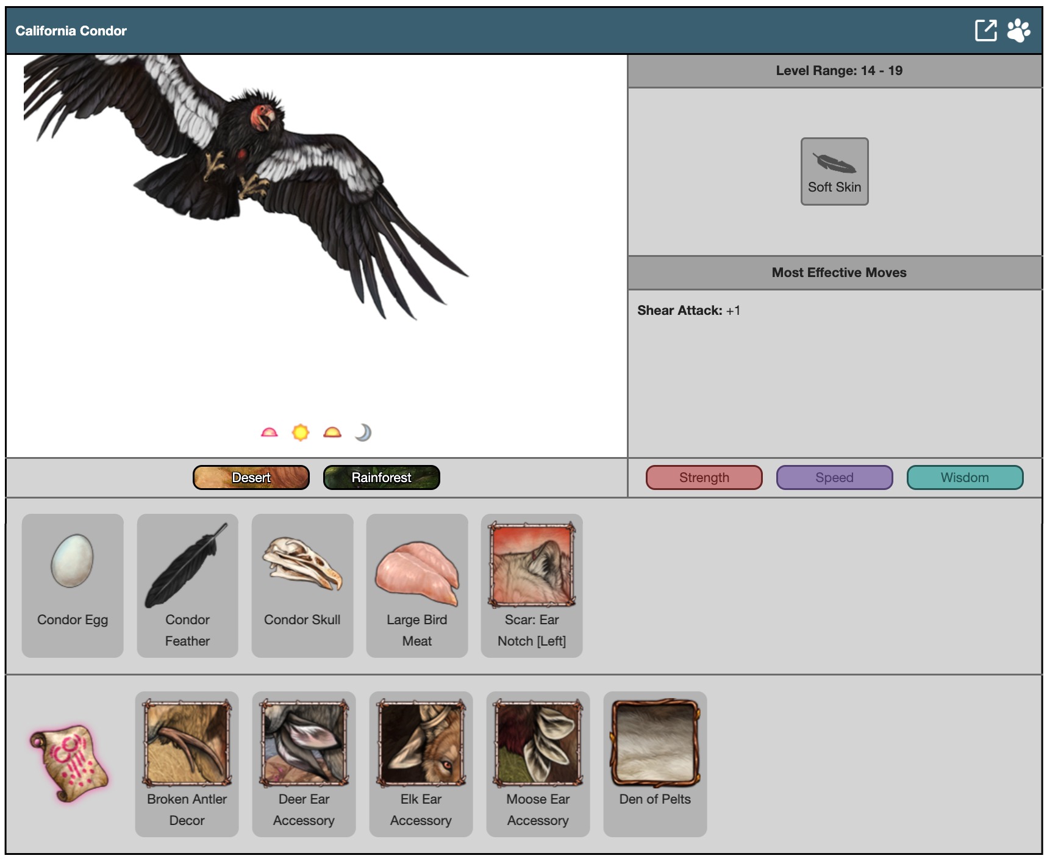The width and height of the screenshot is (1047, 861).
Task: Open the Condor Feather item
Action: tap(187, 585)
